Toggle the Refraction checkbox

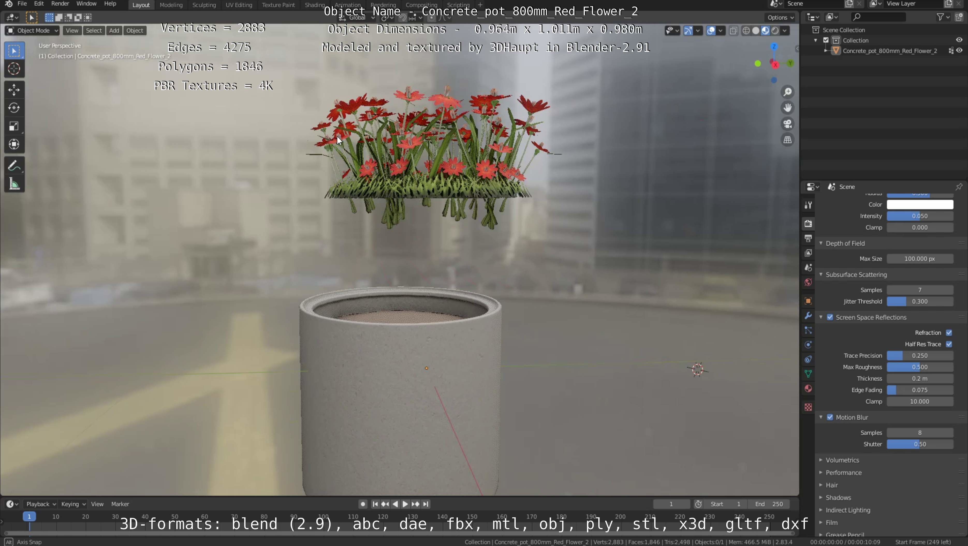949,333
